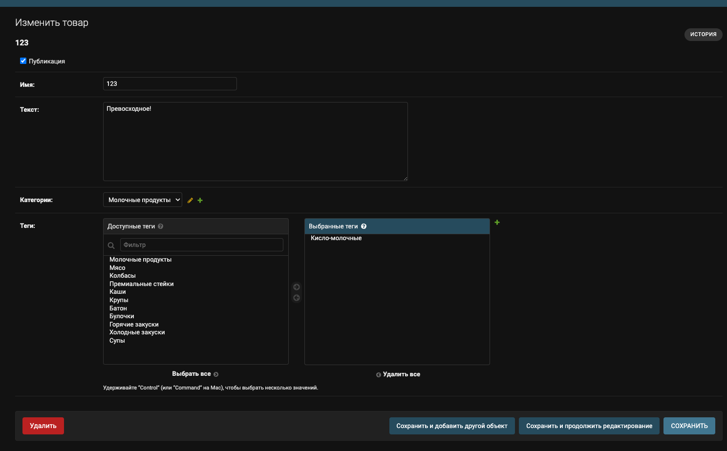Screen dimensions: 727x451
Task: Click the pencil icon to edit selected category
Action: pyautogui.click(x=190, y=200)
